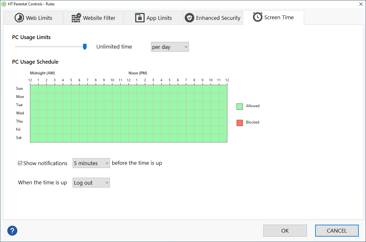
Task: Select the Screen Time tab label
Action: click(x=279, y=17)
